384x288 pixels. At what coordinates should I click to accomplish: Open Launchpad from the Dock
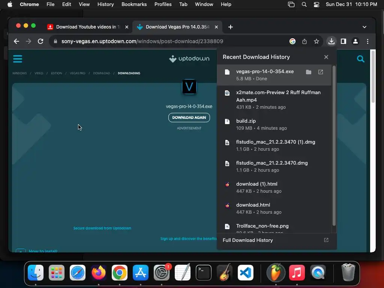click(x=57, y=273)
